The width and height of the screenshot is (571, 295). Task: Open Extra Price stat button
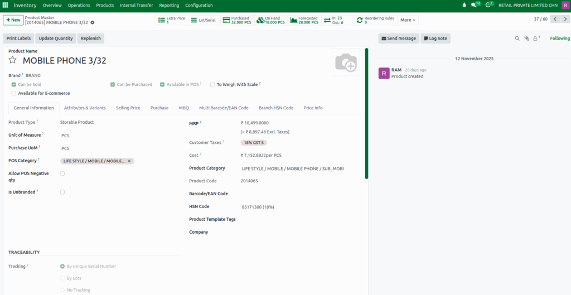(172, 20)
